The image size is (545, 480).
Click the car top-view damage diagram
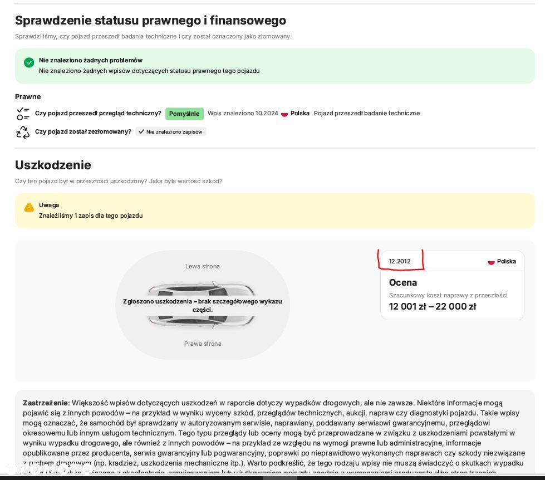[x=202, y=305]
